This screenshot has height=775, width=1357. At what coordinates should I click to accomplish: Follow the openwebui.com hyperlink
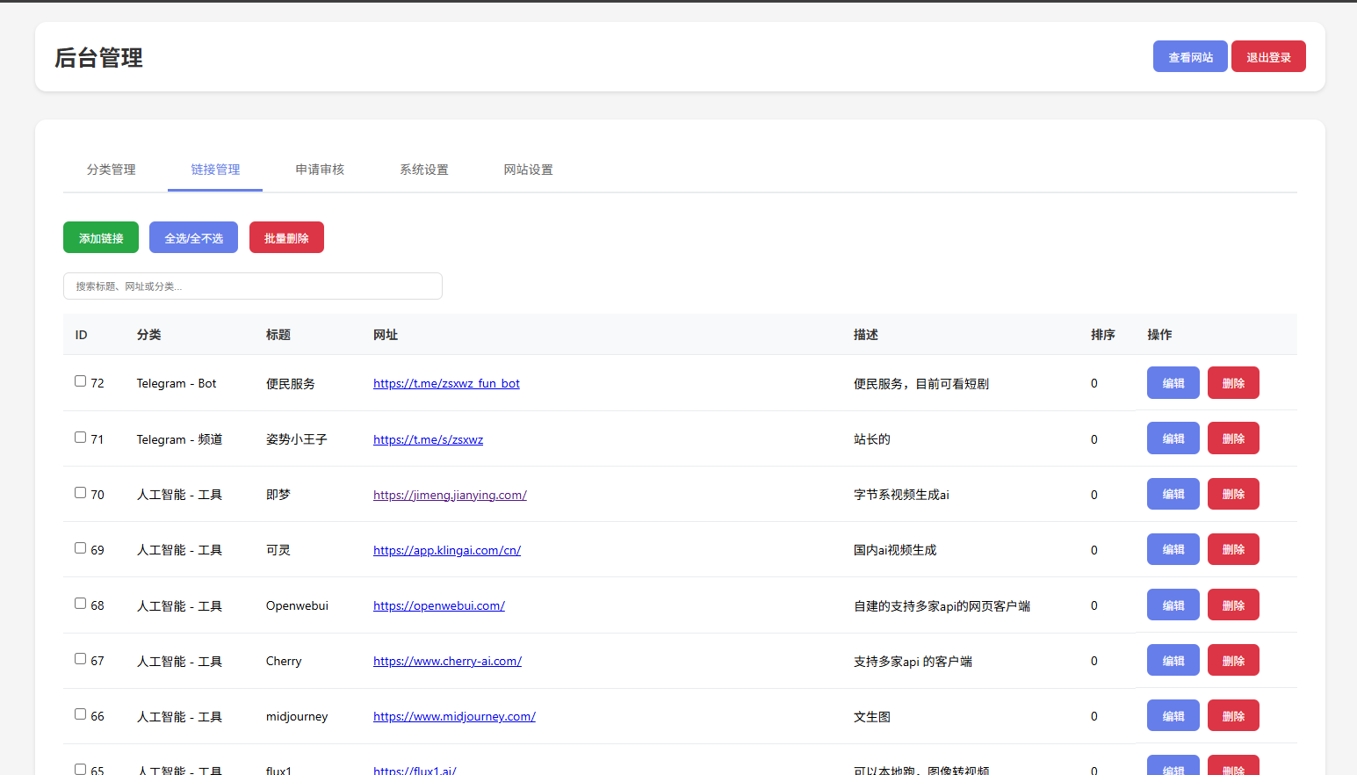pyautogui.click(x=439, y=605)
